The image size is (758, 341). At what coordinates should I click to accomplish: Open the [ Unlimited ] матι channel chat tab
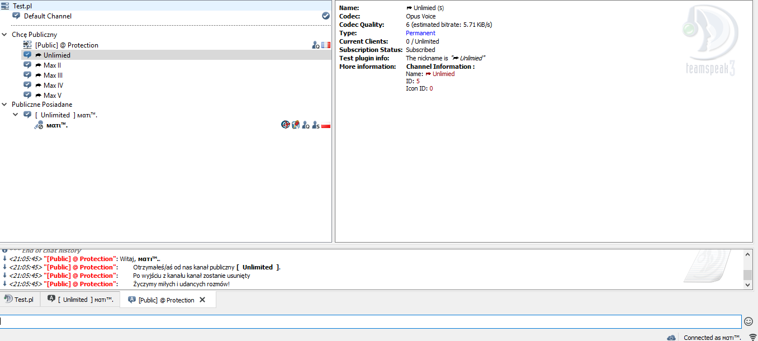tap(80, 300)
